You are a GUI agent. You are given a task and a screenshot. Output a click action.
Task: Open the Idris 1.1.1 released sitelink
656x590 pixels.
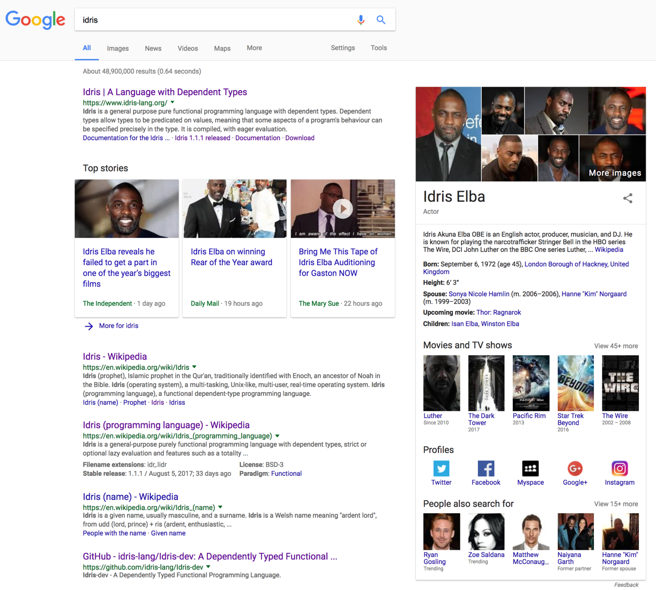click(202, 138)
